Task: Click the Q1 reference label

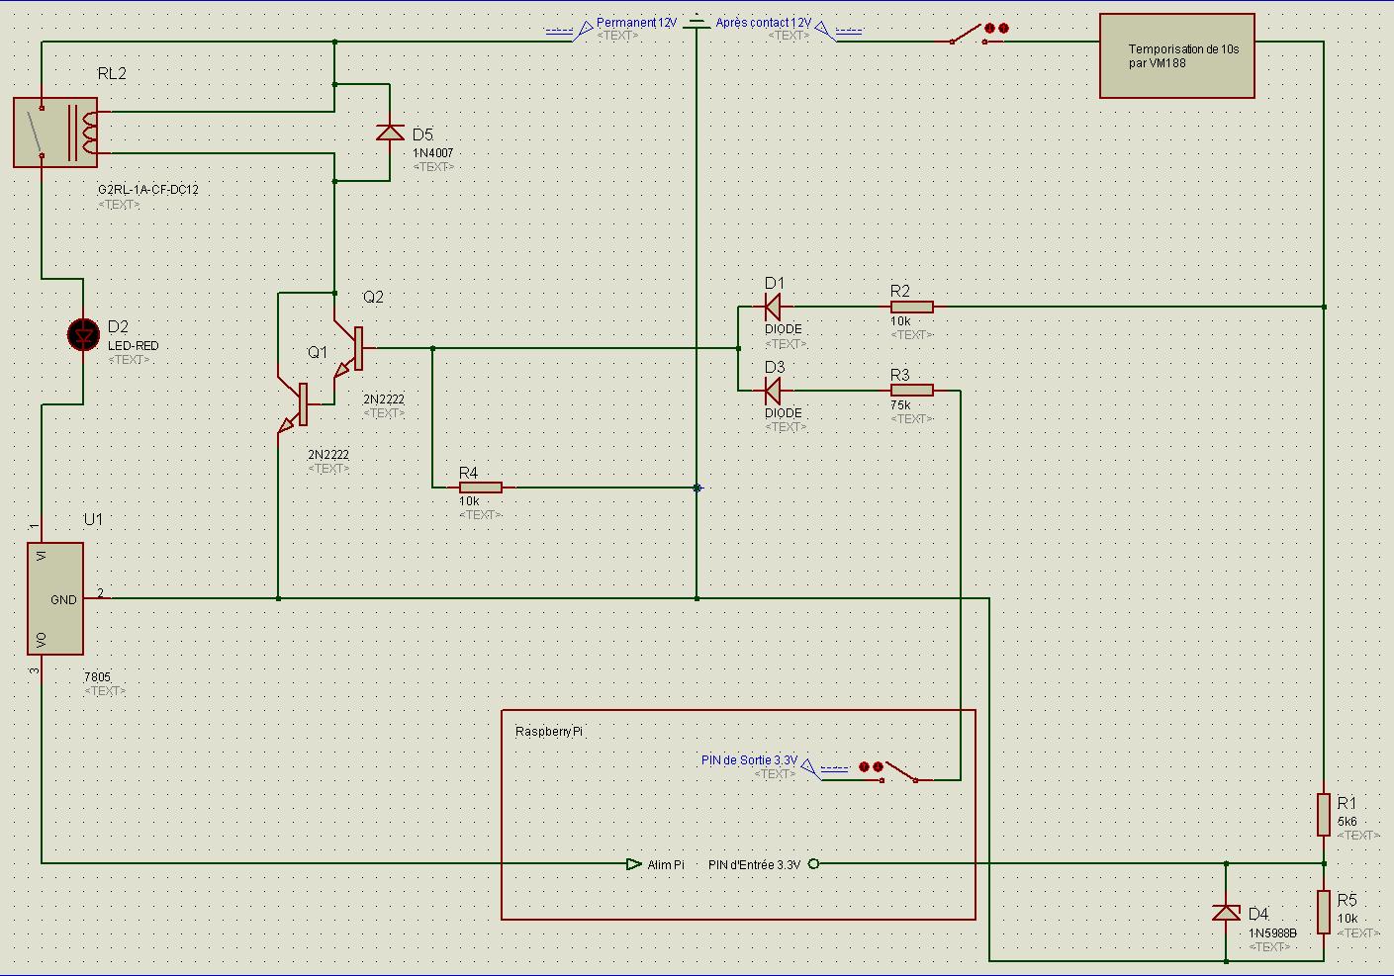Action: (318, 352)
